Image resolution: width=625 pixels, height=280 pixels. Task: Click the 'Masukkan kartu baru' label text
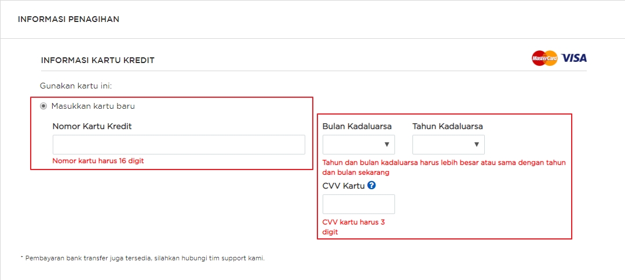tap(93, 106)
